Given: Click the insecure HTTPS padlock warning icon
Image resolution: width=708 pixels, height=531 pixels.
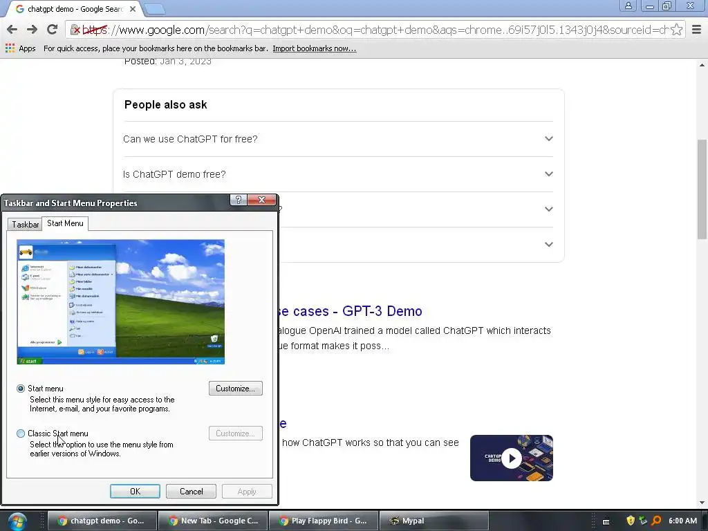Looking at the screenshot, I should tap(75, 30).
